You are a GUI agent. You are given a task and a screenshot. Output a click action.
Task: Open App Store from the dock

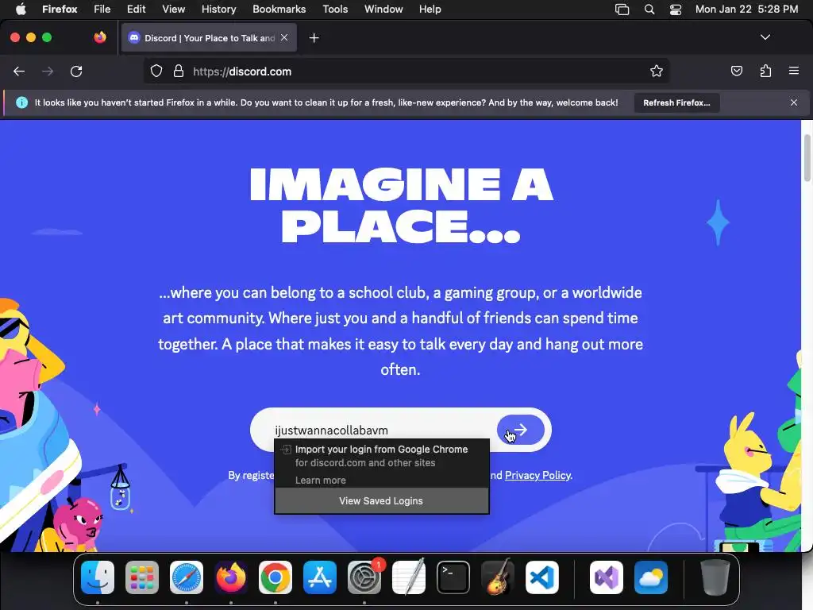click(320, 577)
